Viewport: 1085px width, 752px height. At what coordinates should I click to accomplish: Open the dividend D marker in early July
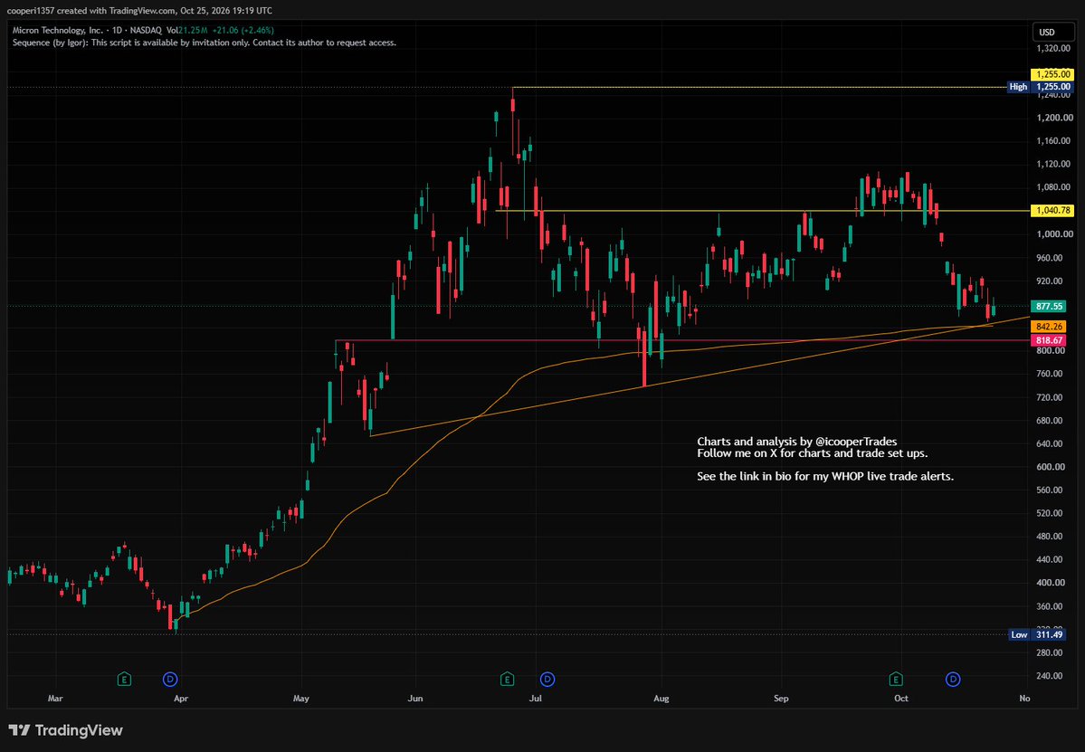coord(547,680)
